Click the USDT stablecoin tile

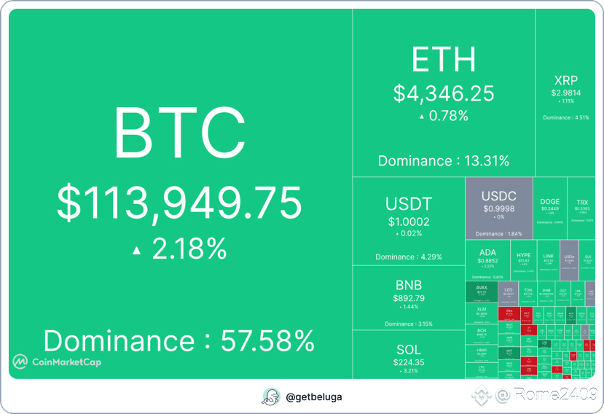click(408, 220)
